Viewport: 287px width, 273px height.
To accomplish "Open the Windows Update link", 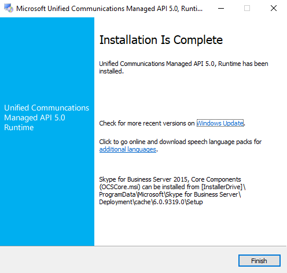I will coord(220,123).
